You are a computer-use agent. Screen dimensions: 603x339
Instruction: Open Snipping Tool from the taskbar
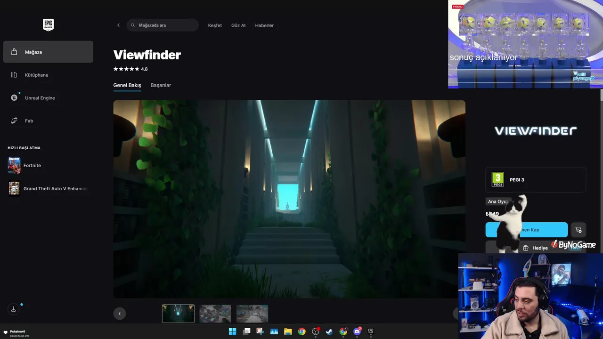260,331
